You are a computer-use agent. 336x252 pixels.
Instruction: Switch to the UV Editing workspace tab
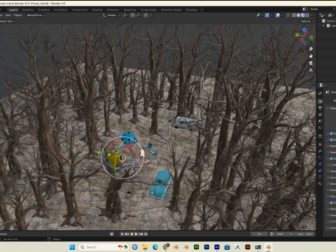point(60,10)
